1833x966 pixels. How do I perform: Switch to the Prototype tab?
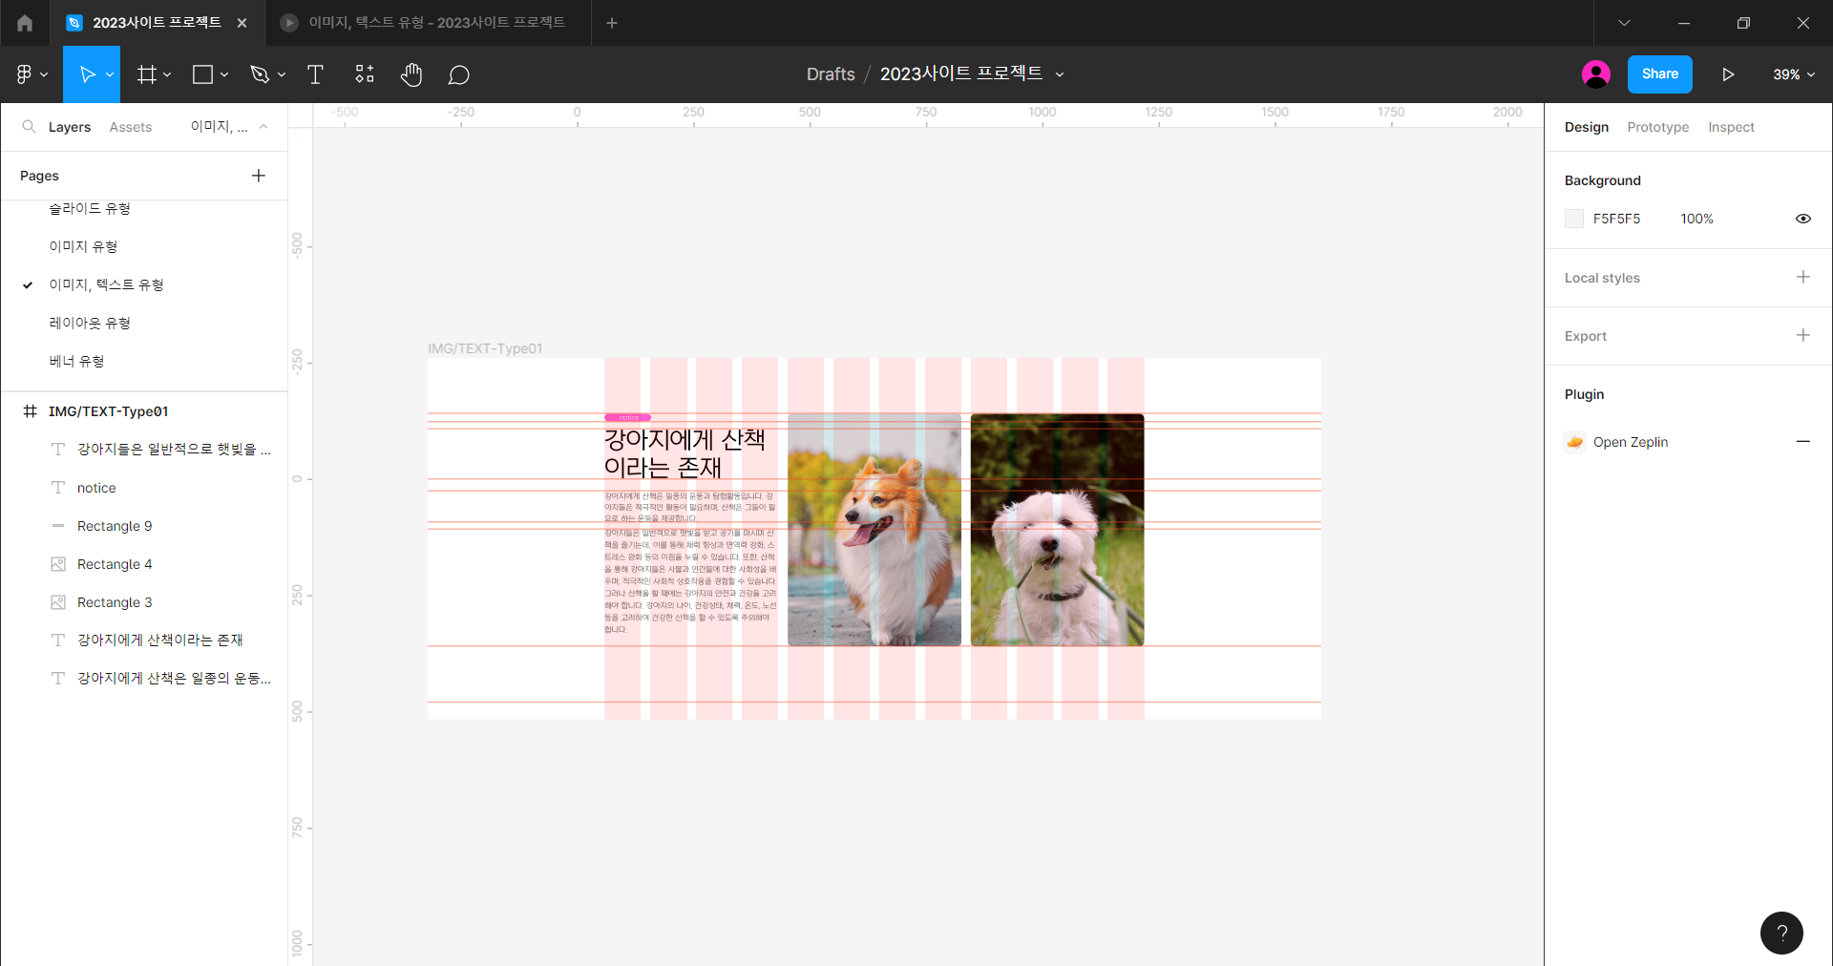(1658, 127)
